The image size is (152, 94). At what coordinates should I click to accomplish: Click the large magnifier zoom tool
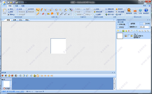pos(62,14)
